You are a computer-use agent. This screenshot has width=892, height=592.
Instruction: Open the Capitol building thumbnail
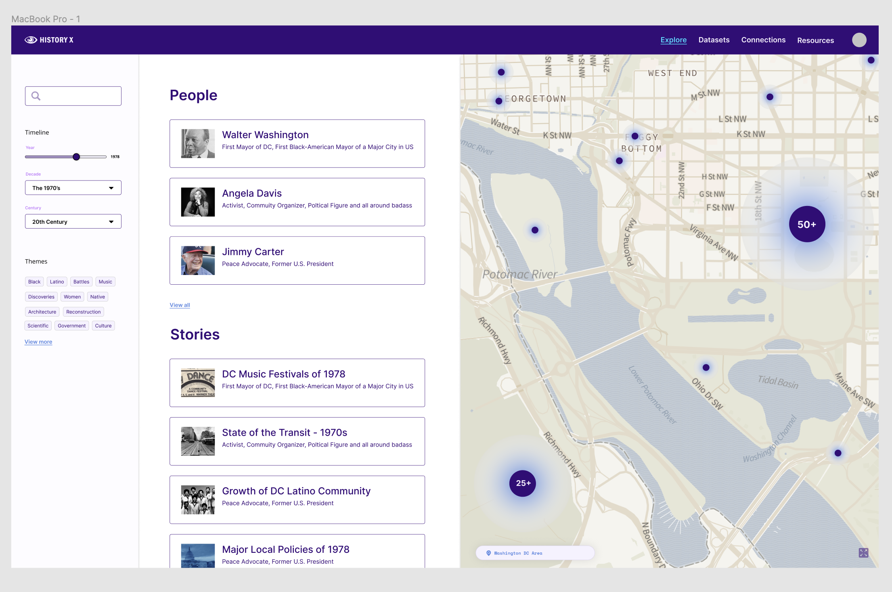point(198,556)
